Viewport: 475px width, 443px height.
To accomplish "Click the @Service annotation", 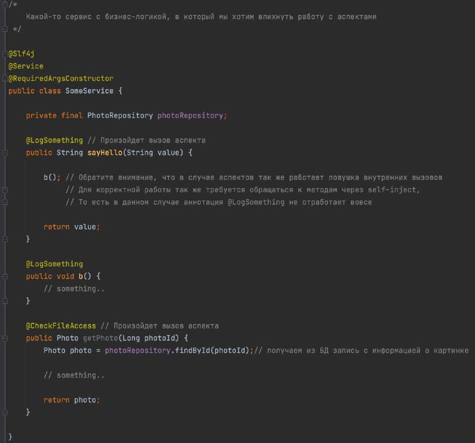I will pyautogui.click(x=26, y=66).
